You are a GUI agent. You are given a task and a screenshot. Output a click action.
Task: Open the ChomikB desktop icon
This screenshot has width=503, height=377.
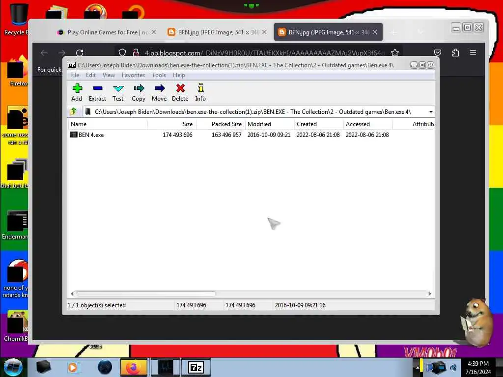[x=15, y=325]
